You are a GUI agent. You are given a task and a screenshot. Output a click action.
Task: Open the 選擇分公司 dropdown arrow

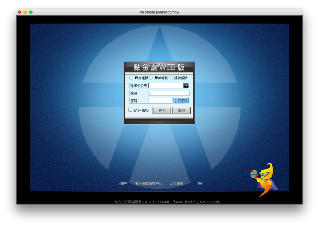pyautogui.click(x=186, y=86)
